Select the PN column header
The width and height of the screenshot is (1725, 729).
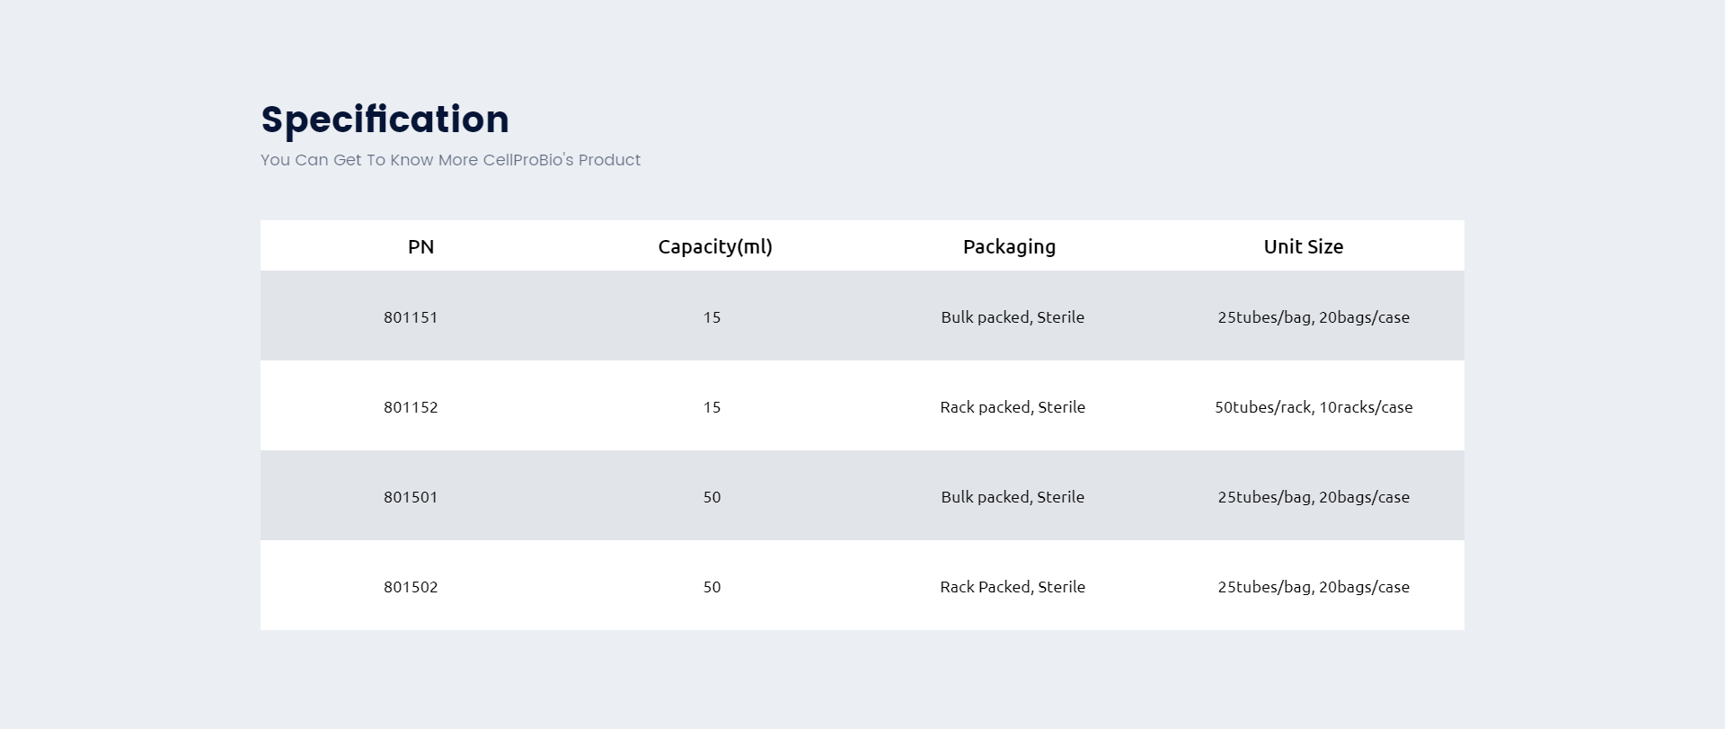[421, 246]
